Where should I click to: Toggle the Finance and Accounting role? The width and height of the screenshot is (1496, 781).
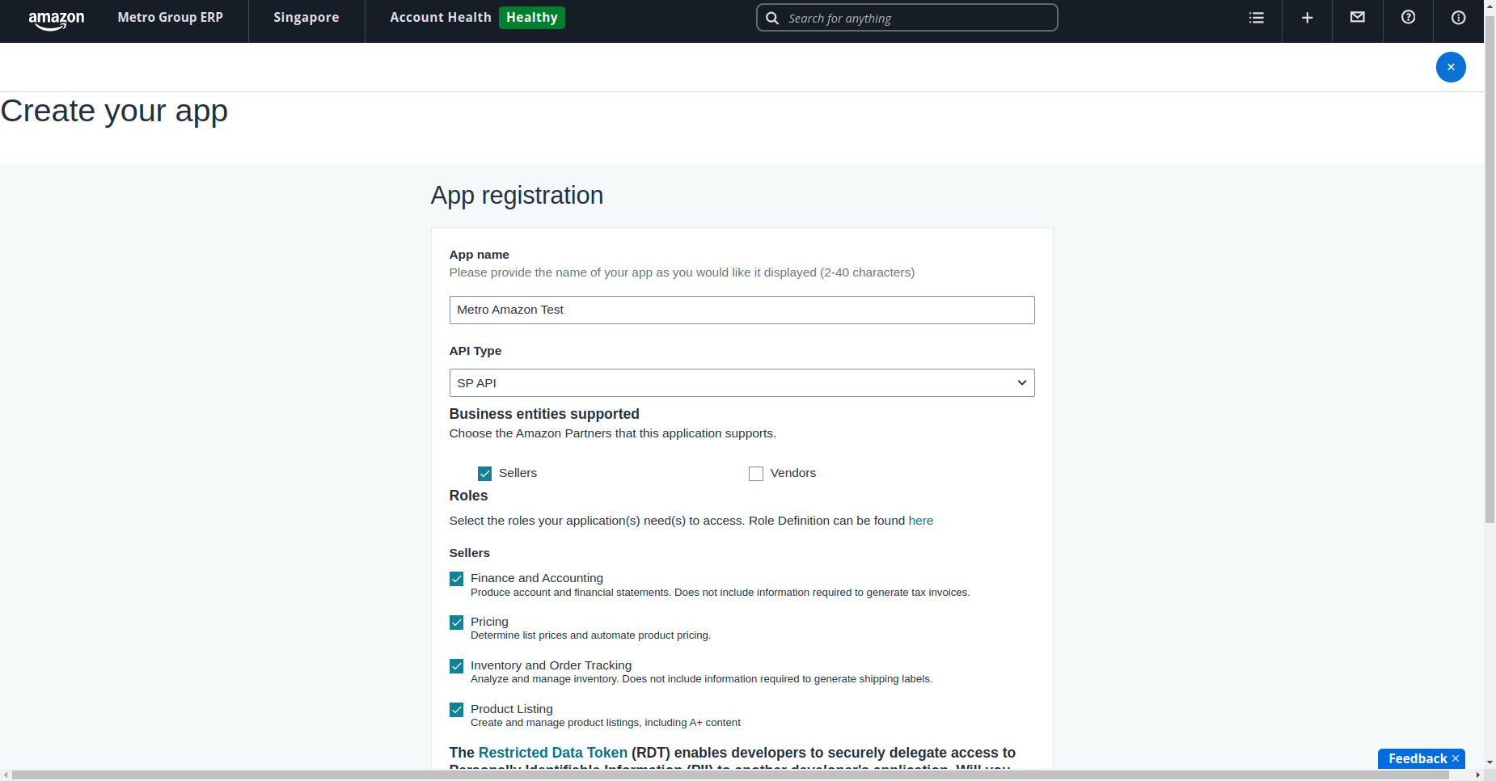pos(457,579)
